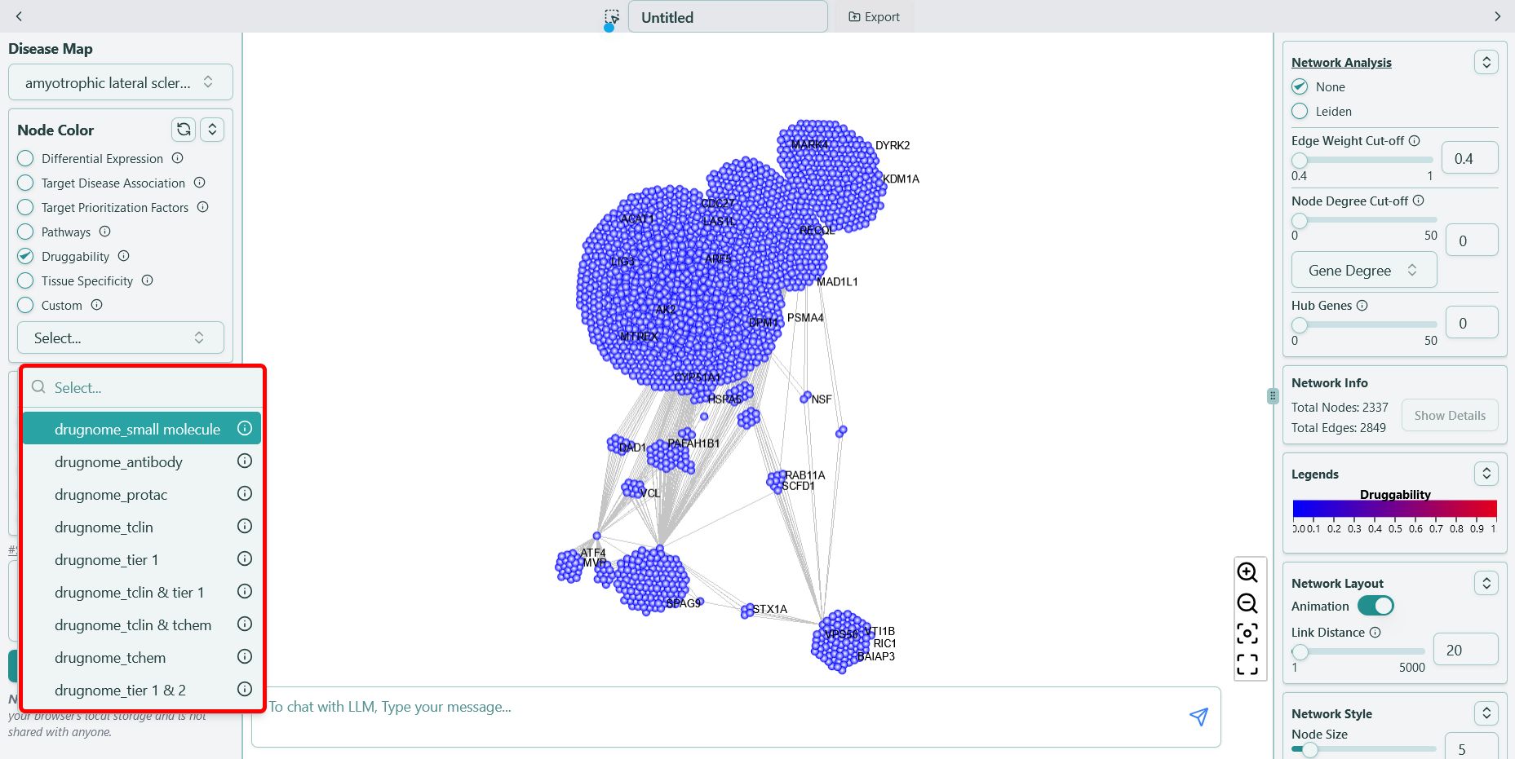Click the center-focus view icon
The height and width of the screenshot is (759, 1515).
pyautogui.click(x=1247, y=633)
